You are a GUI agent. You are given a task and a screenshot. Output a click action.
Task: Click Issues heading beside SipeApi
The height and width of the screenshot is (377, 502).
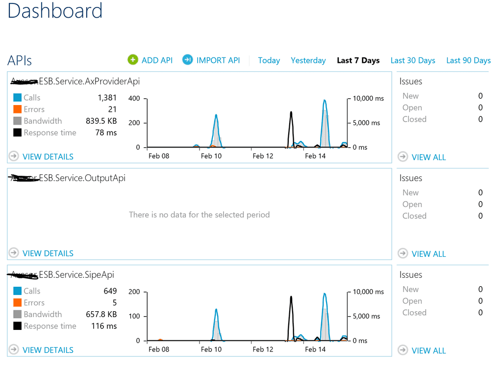[411, 275]
